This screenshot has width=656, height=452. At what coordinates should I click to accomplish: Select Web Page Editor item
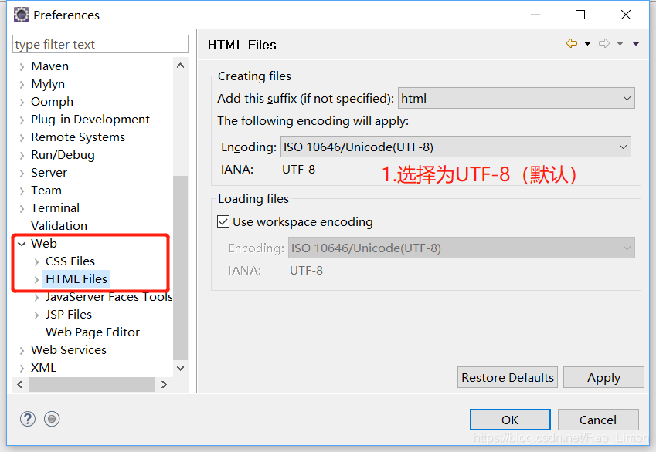(93, 332)
